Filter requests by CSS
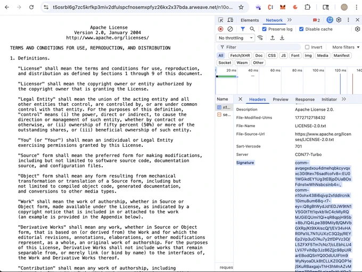 (271, 55)
